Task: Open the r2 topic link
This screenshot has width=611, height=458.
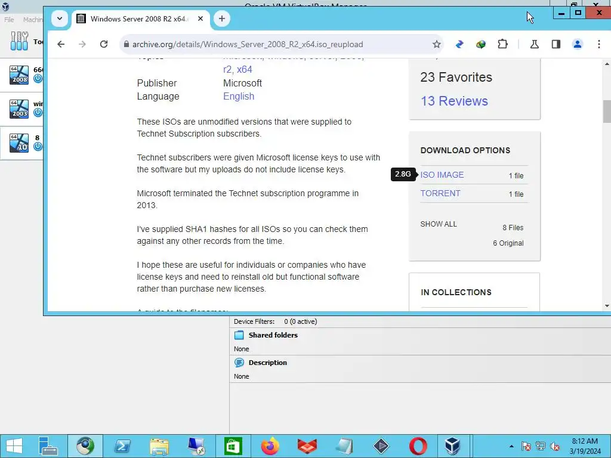Action: click(227, 69)
